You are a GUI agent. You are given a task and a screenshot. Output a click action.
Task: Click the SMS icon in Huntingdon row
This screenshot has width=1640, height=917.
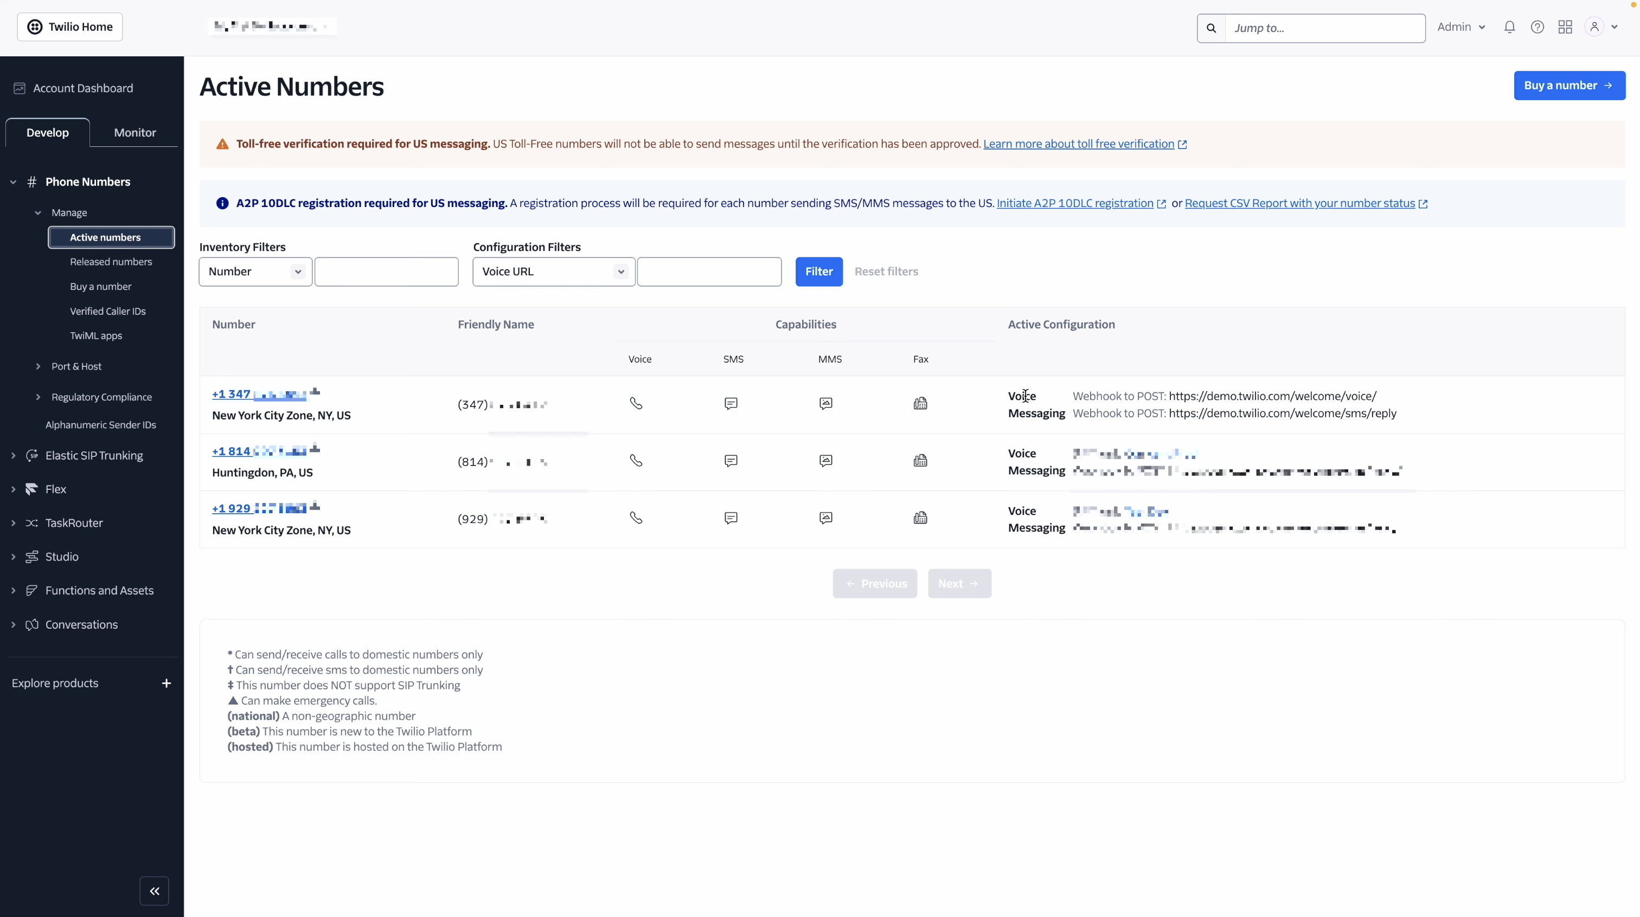731,461
